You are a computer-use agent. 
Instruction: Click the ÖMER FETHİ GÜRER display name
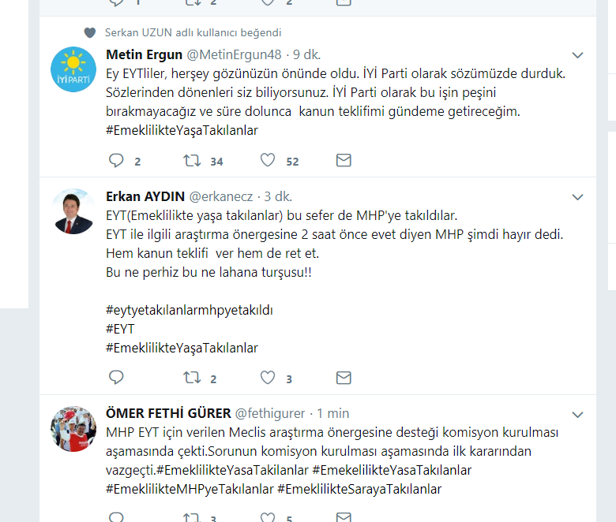click(x=168, y=413)
